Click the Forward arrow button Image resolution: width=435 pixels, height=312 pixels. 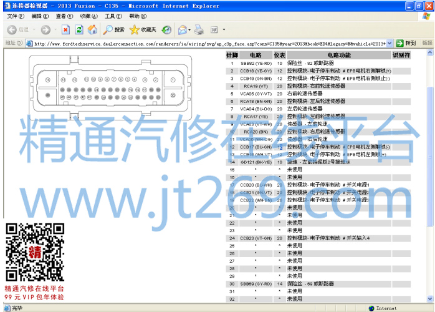(45, 30)
